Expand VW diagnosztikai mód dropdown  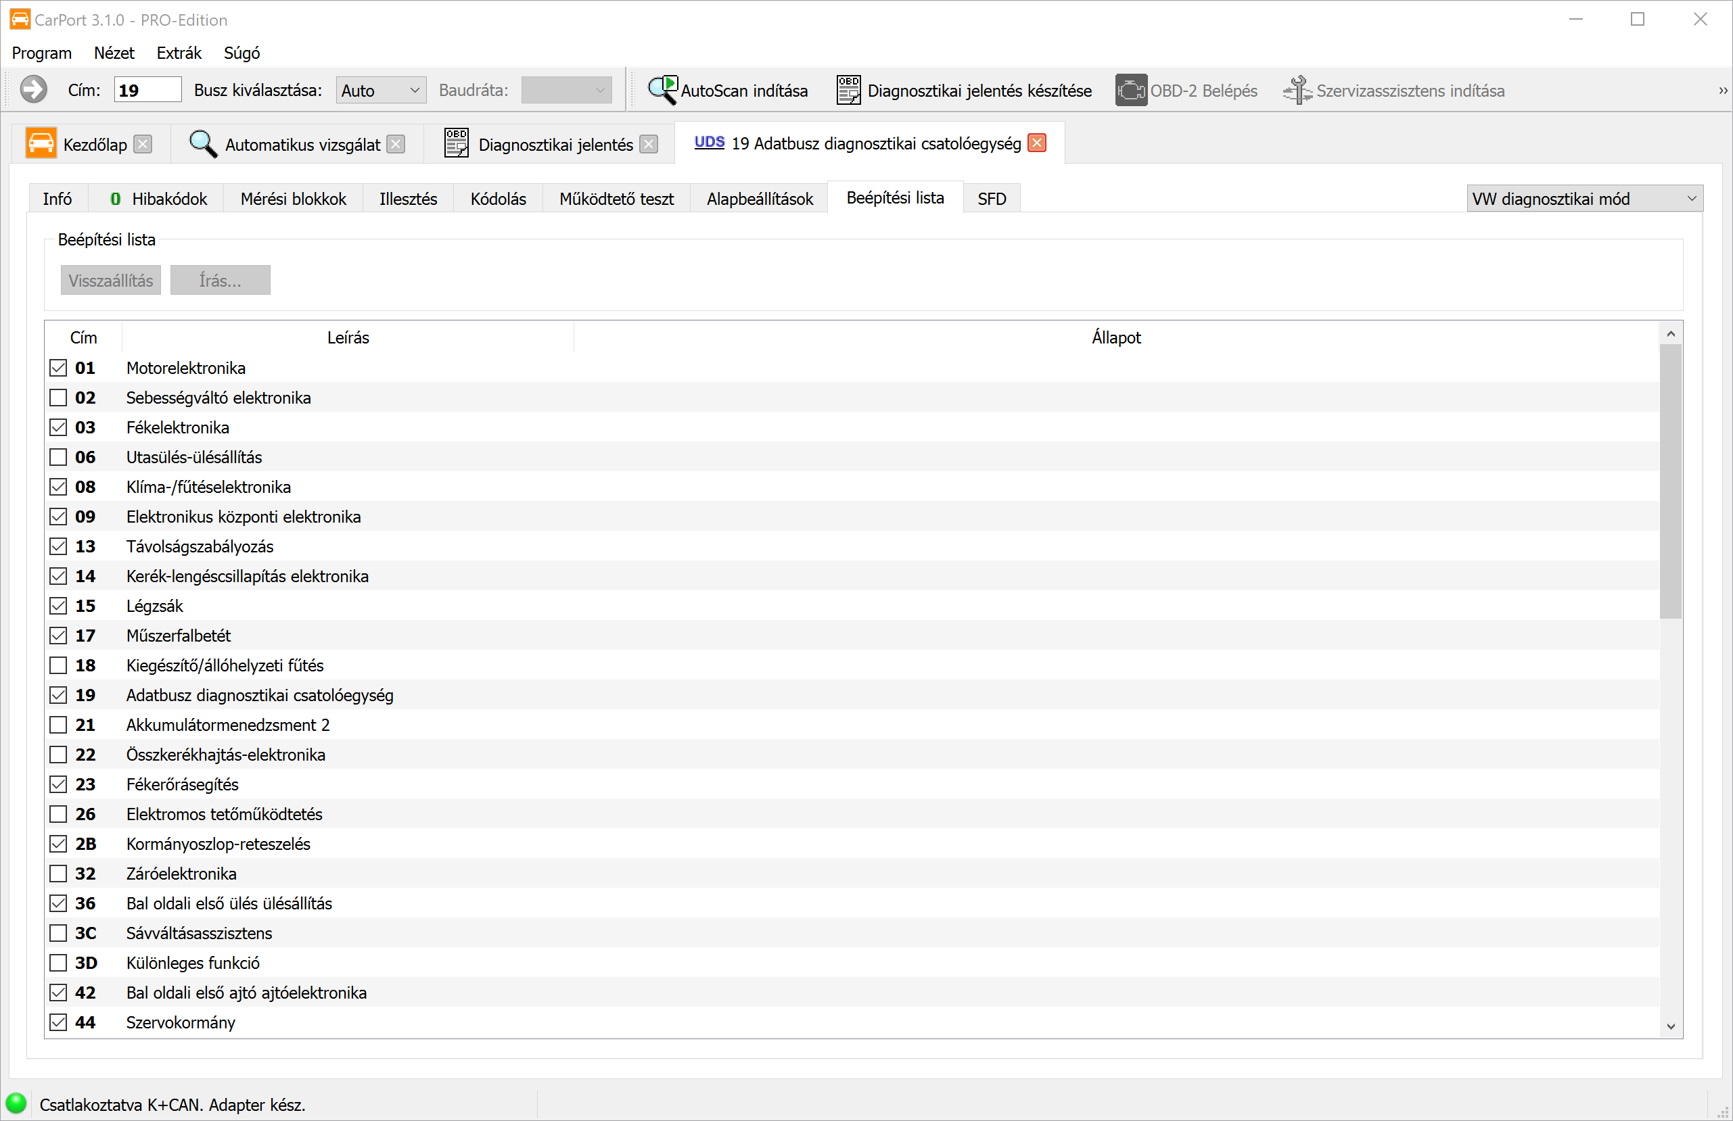tap(1584, 199)
